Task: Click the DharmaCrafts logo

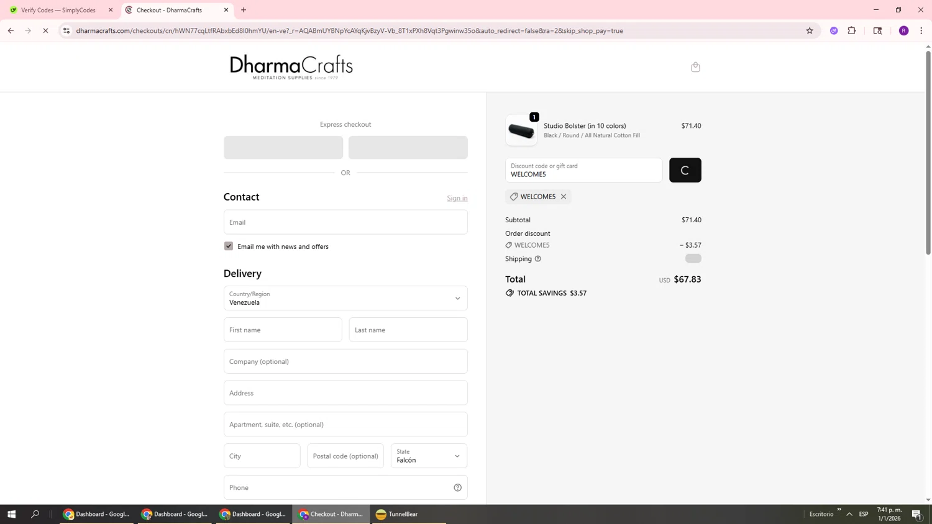Action: 291,67
